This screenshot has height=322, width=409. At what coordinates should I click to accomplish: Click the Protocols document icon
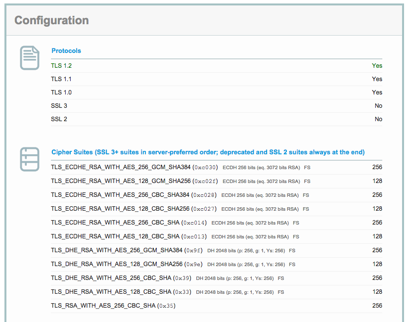pyautogui.click(x=30, y=58)
